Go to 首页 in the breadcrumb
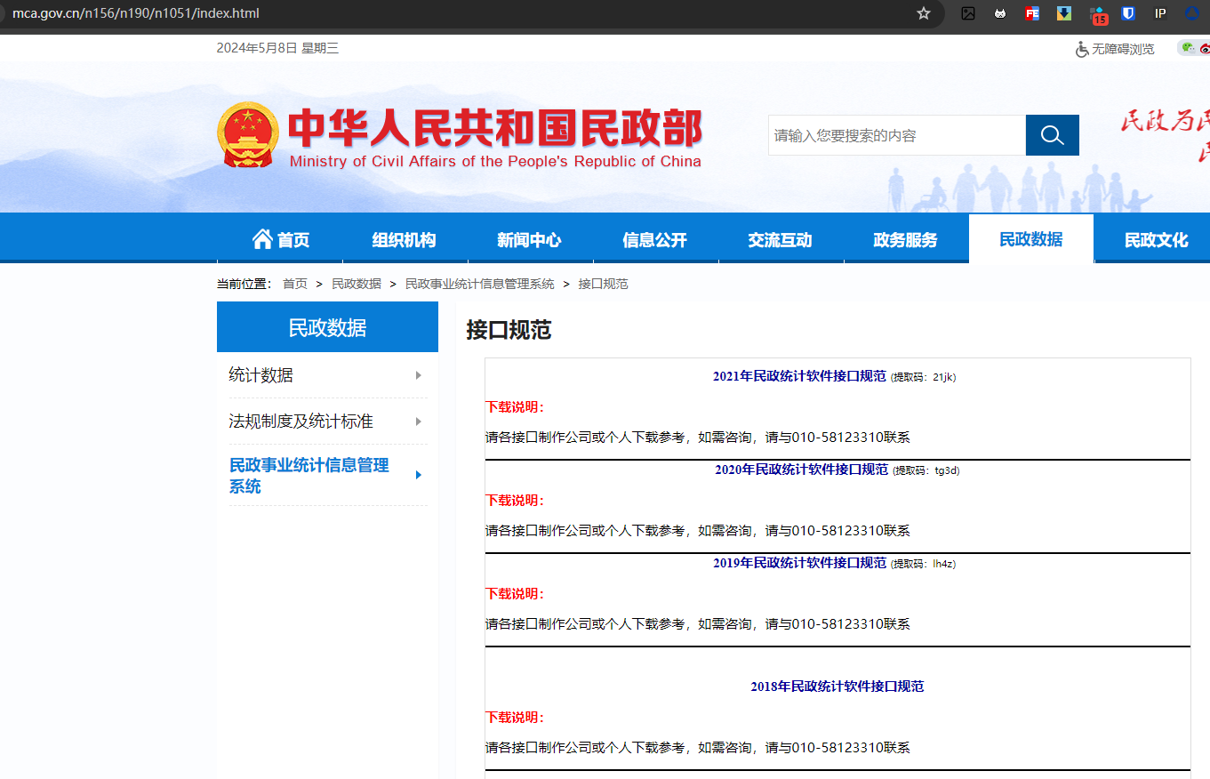The image size is (1210, 779). coord(295,284)
